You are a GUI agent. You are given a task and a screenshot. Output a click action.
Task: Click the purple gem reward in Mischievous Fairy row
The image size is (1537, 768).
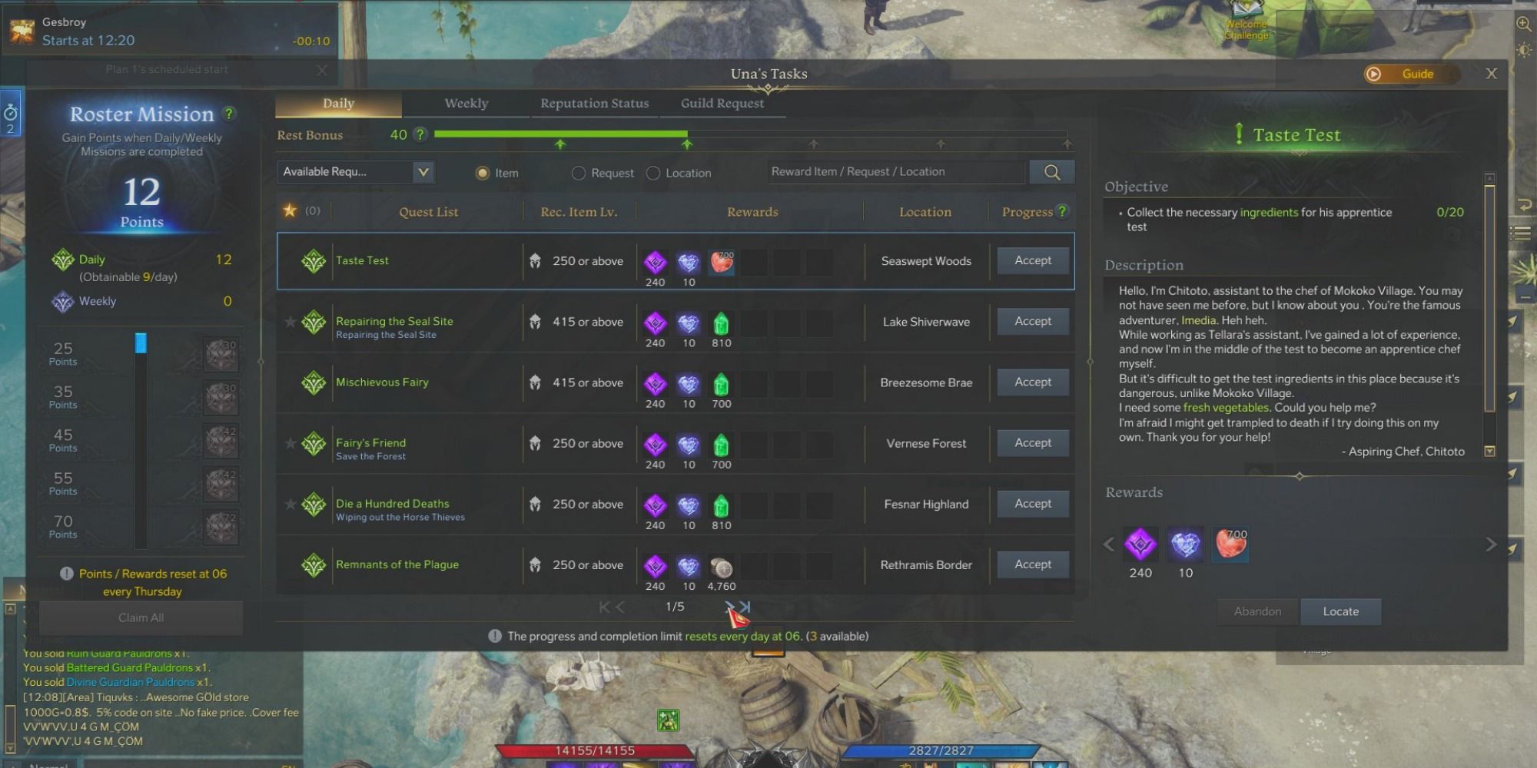click(x=655, y=384)
